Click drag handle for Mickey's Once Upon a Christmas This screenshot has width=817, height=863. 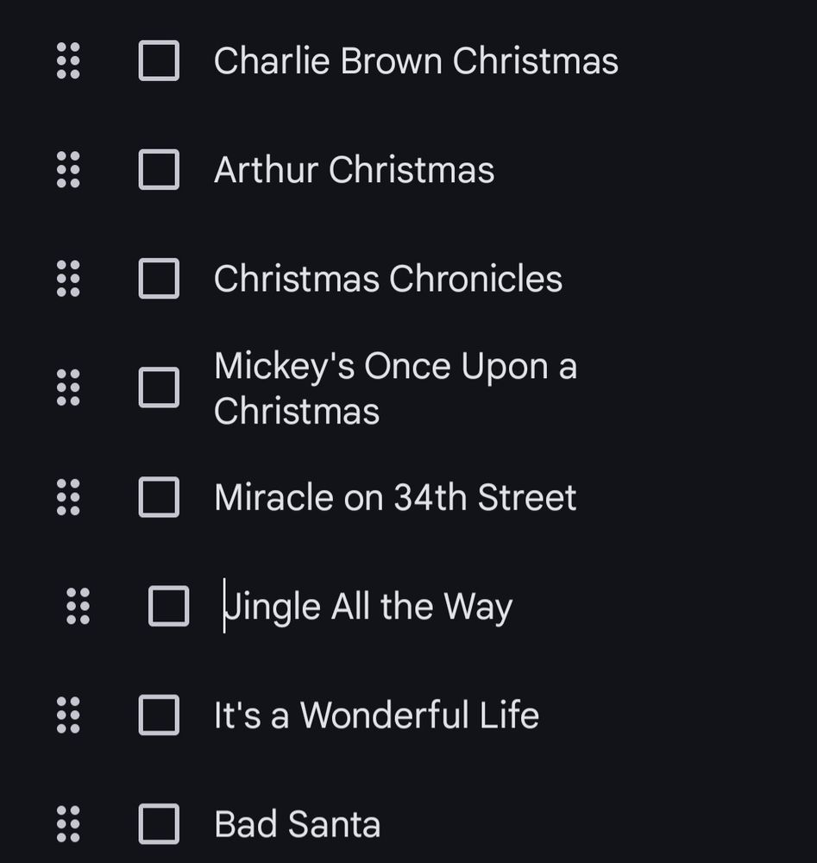68,387
